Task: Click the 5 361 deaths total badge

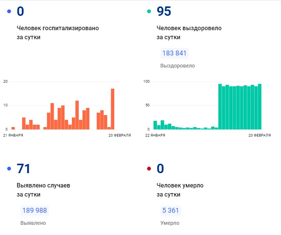Action: [x=171, y=210]
